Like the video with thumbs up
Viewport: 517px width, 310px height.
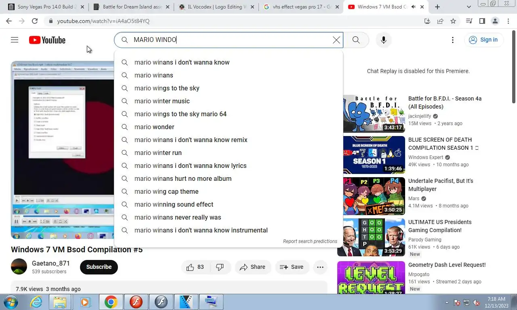point(195,267)
